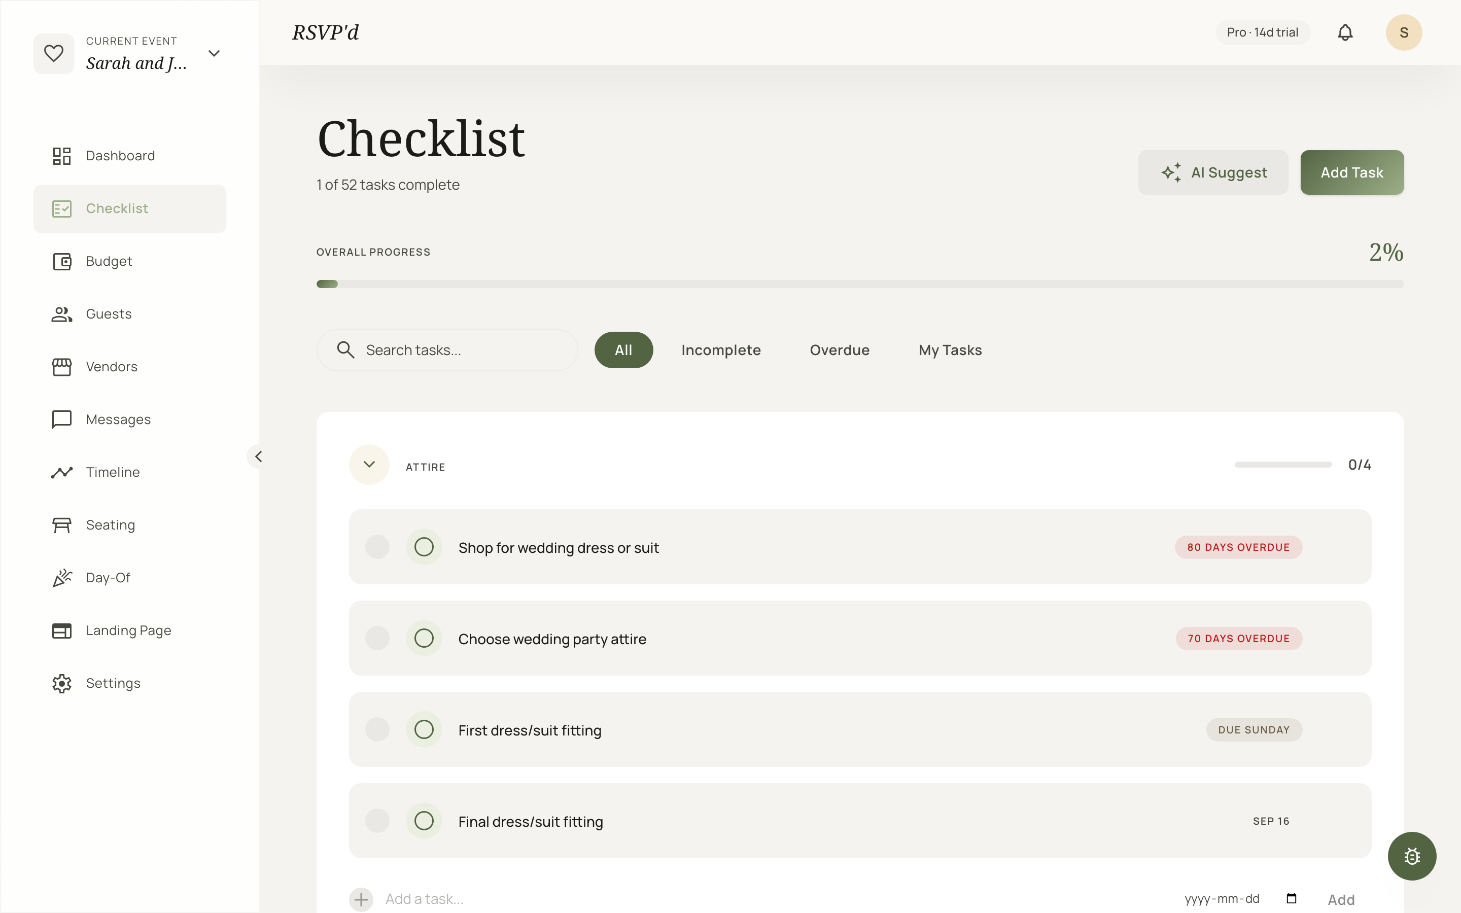
Task: Click the SEP 16 due date
Action: [x=1271, y=821]
